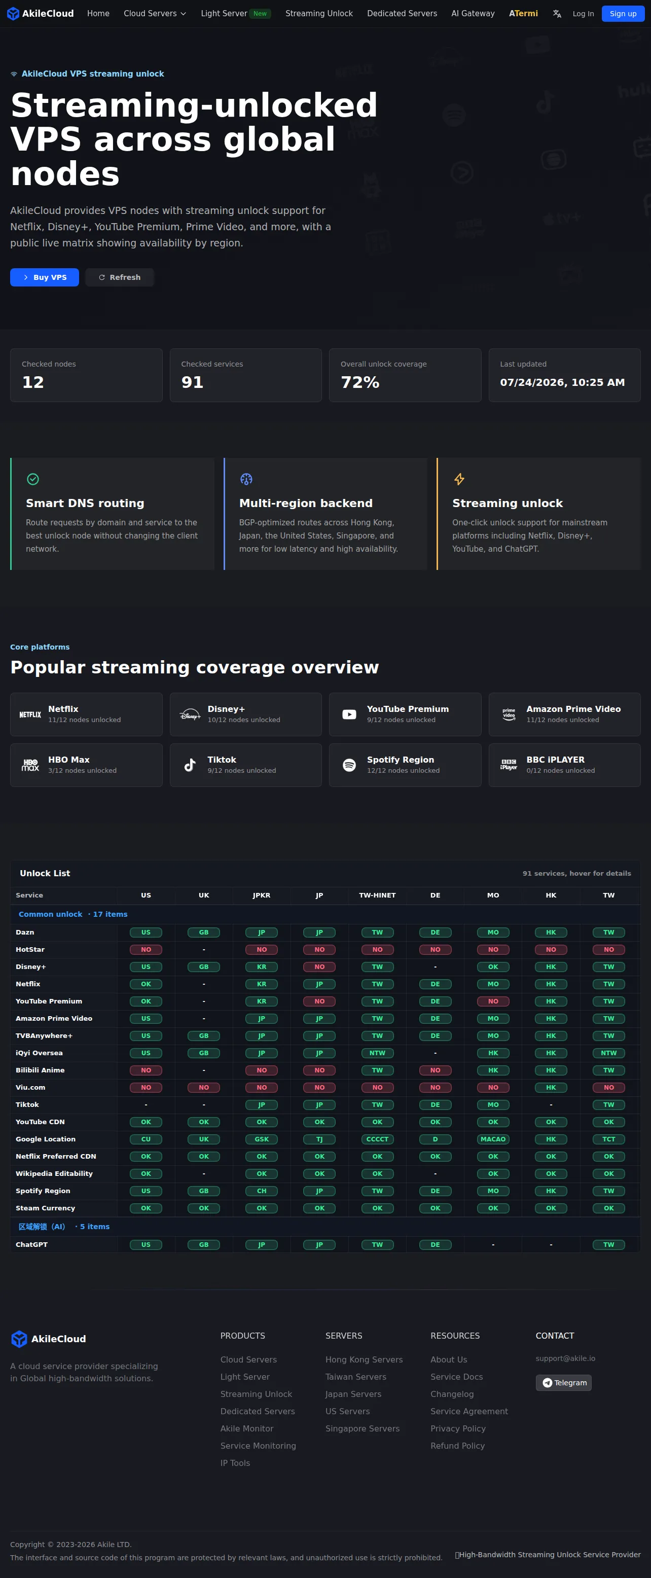
Task: Click the HotStar NO badge under US
Action: (x=146, y=950)
